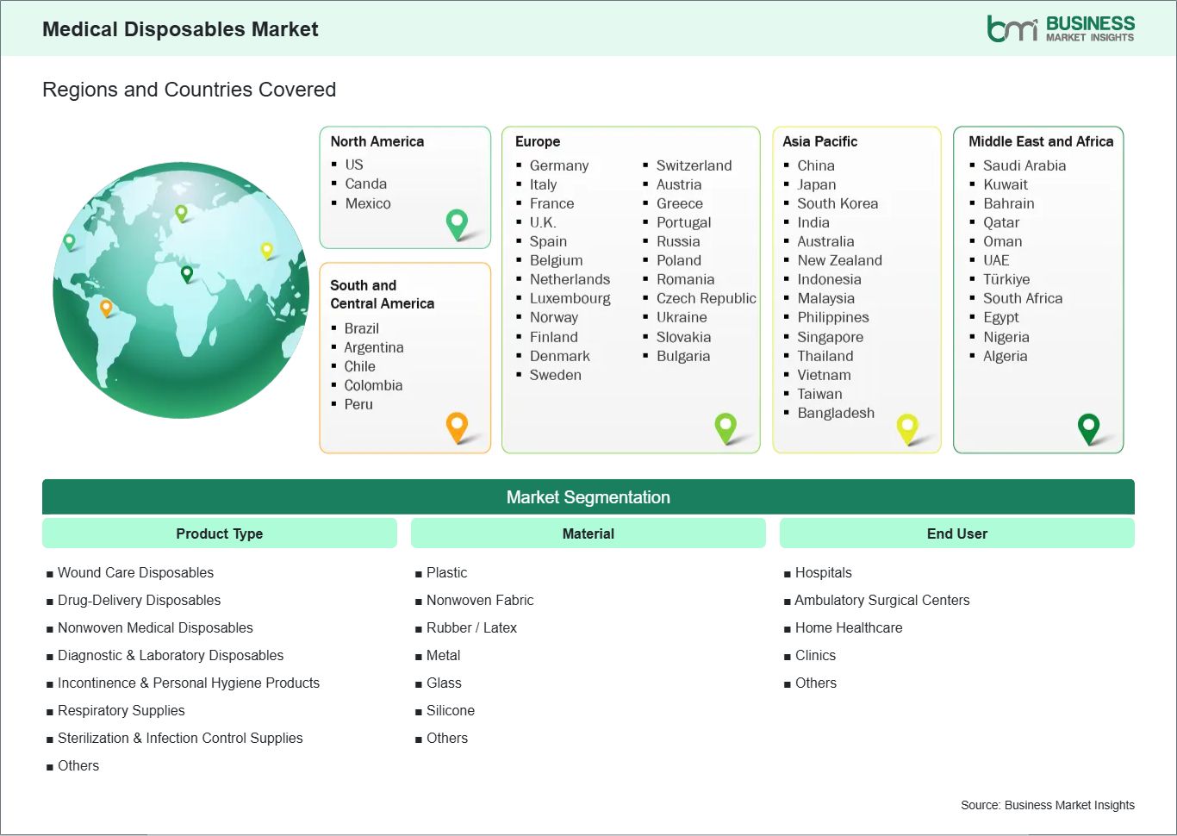
Task: Click the light green pin in Europe box
Action: click(726, 426)
